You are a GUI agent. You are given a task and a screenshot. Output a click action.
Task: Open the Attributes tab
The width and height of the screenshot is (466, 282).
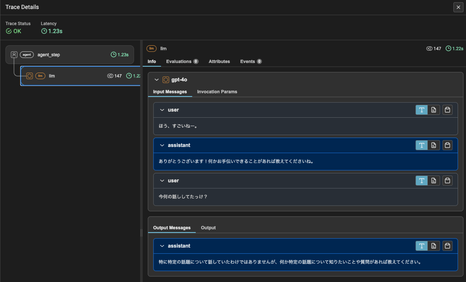click(x=219, y=61)
